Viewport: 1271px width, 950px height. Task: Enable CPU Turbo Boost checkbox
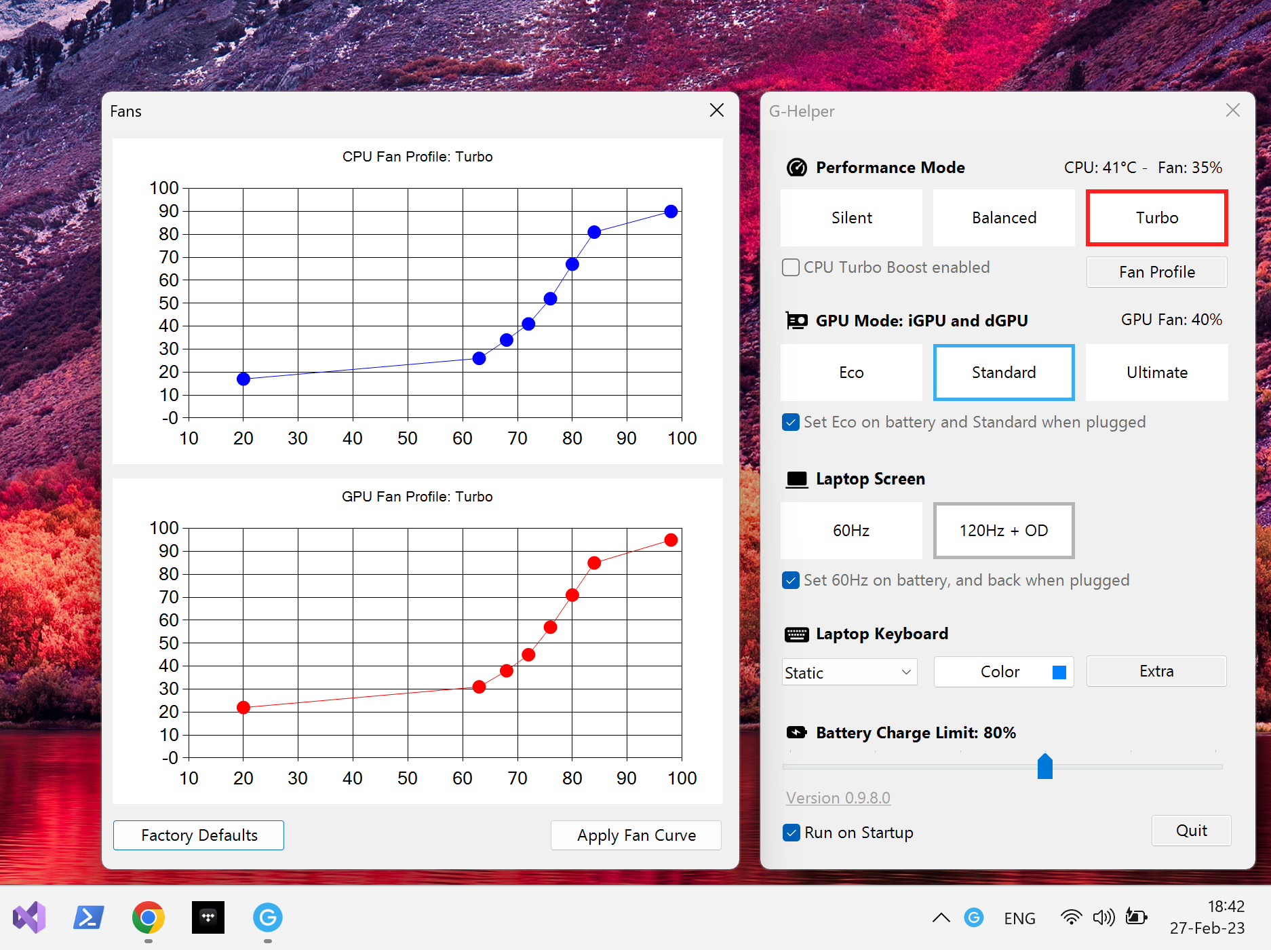point(791,267)
